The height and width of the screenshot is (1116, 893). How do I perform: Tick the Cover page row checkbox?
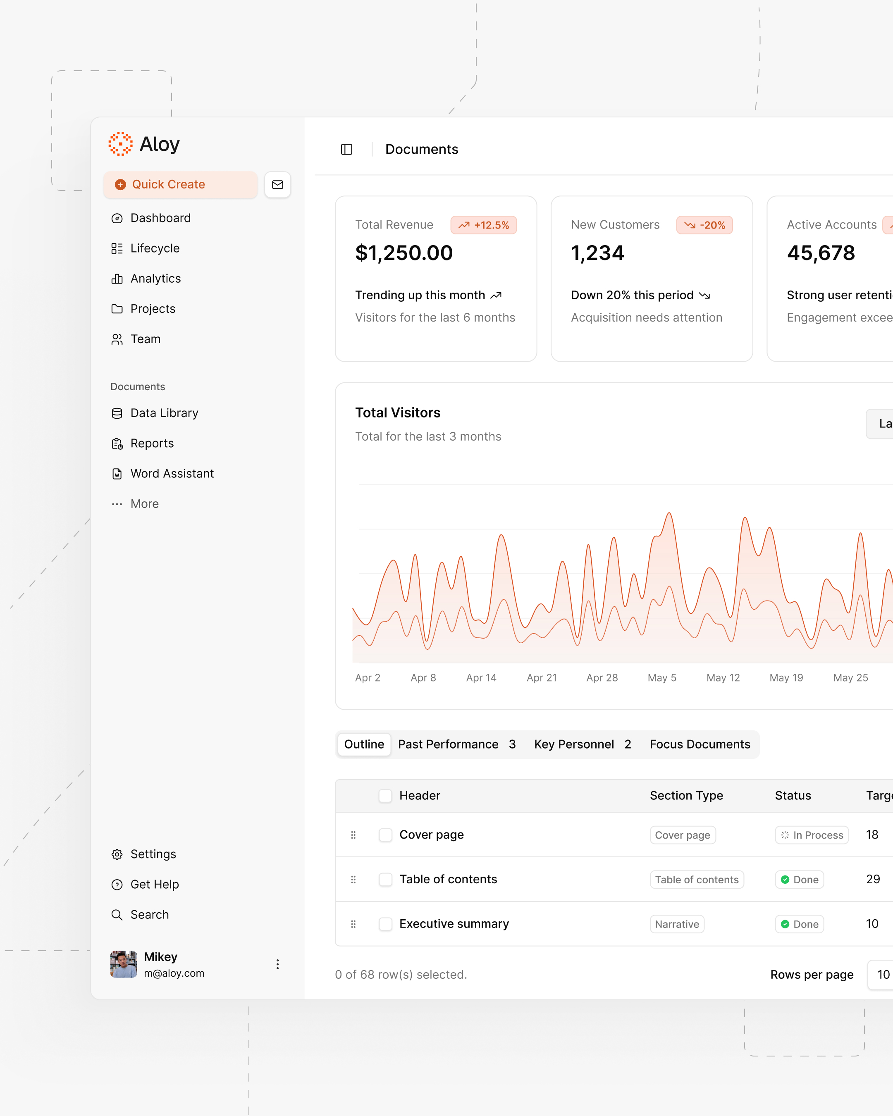385,835
